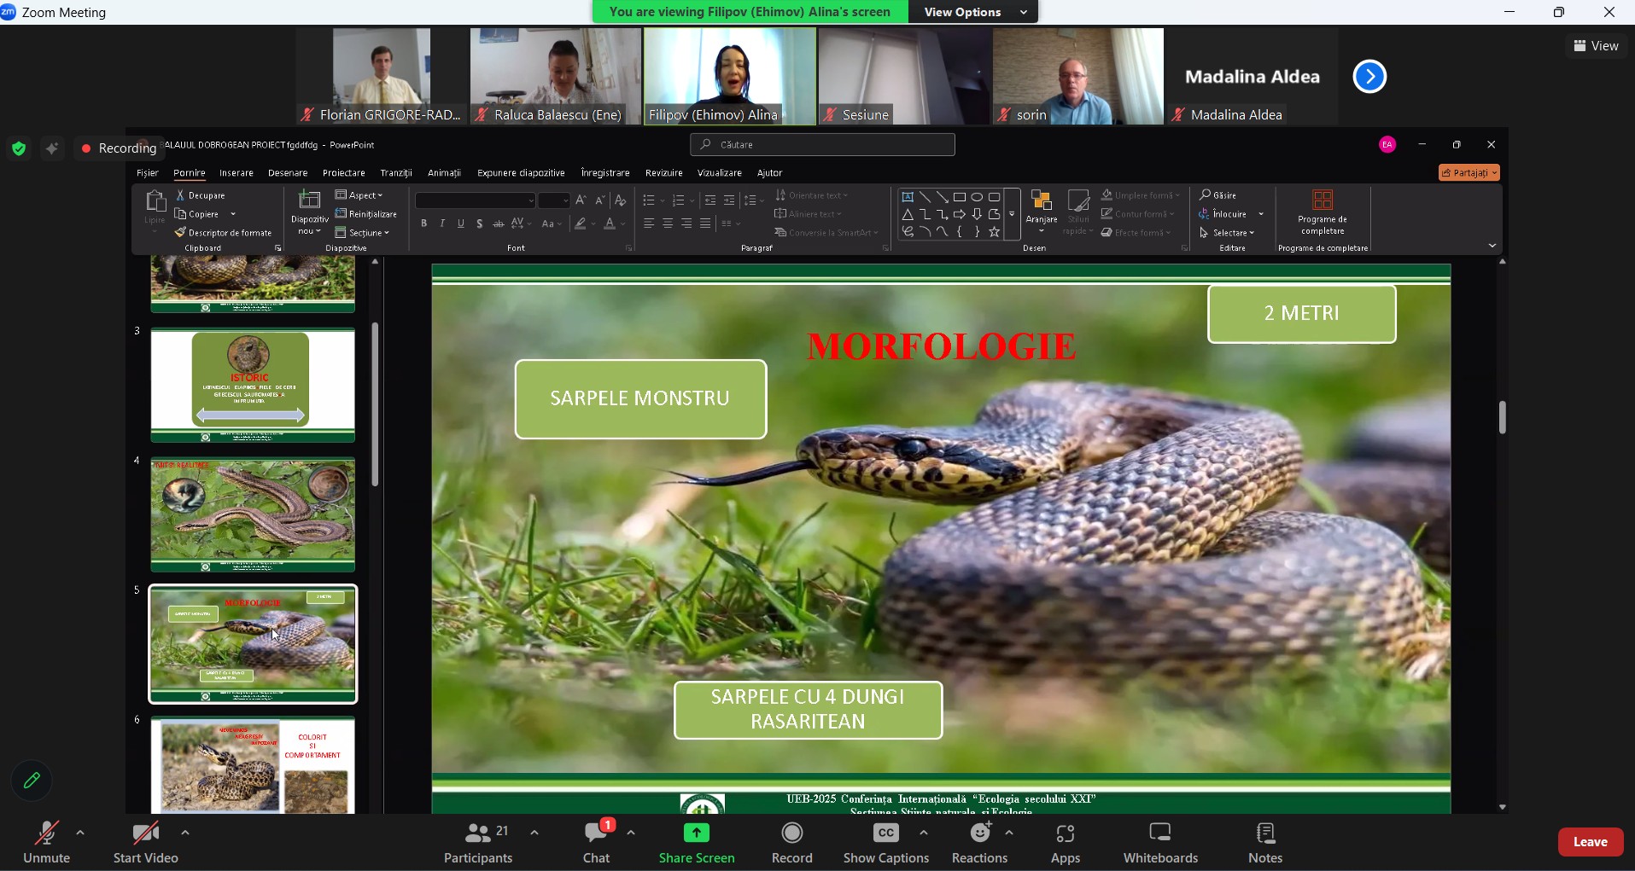Click the Share Screen icon

tap(697, 833)
